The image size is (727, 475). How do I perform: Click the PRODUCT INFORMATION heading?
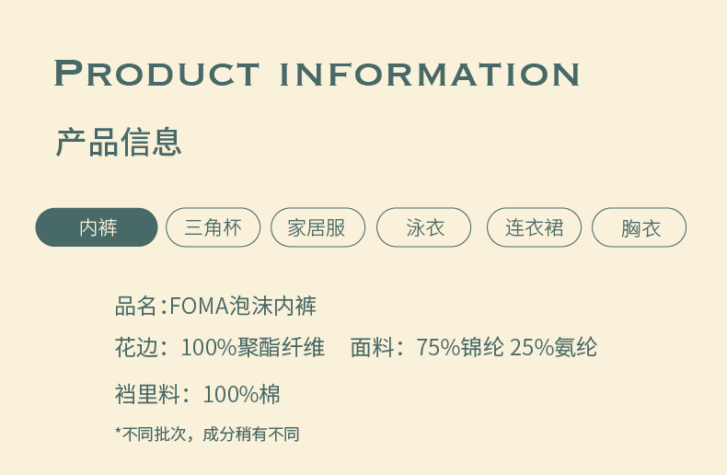317,74
